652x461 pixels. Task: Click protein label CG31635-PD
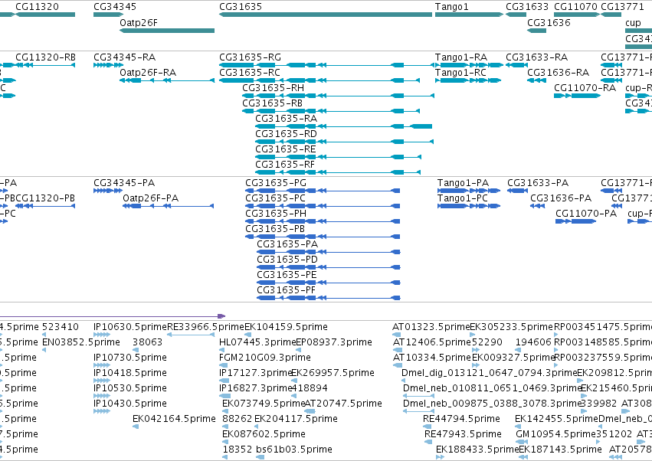pos(287,260)
